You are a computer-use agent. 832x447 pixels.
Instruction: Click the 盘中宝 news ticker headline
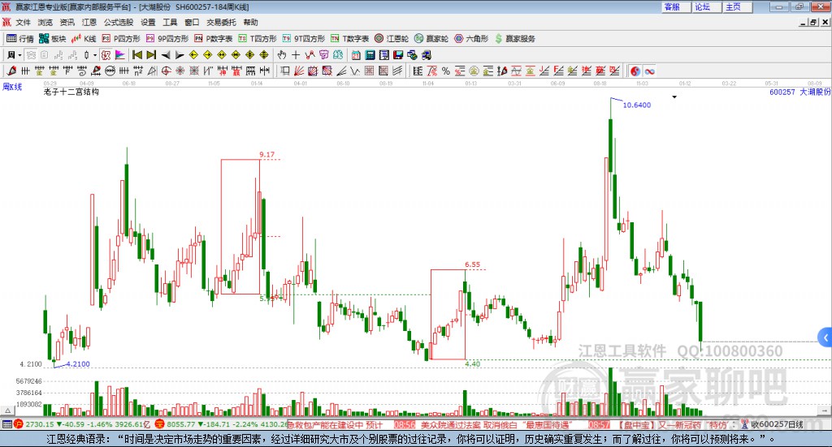tap(674, 424)
